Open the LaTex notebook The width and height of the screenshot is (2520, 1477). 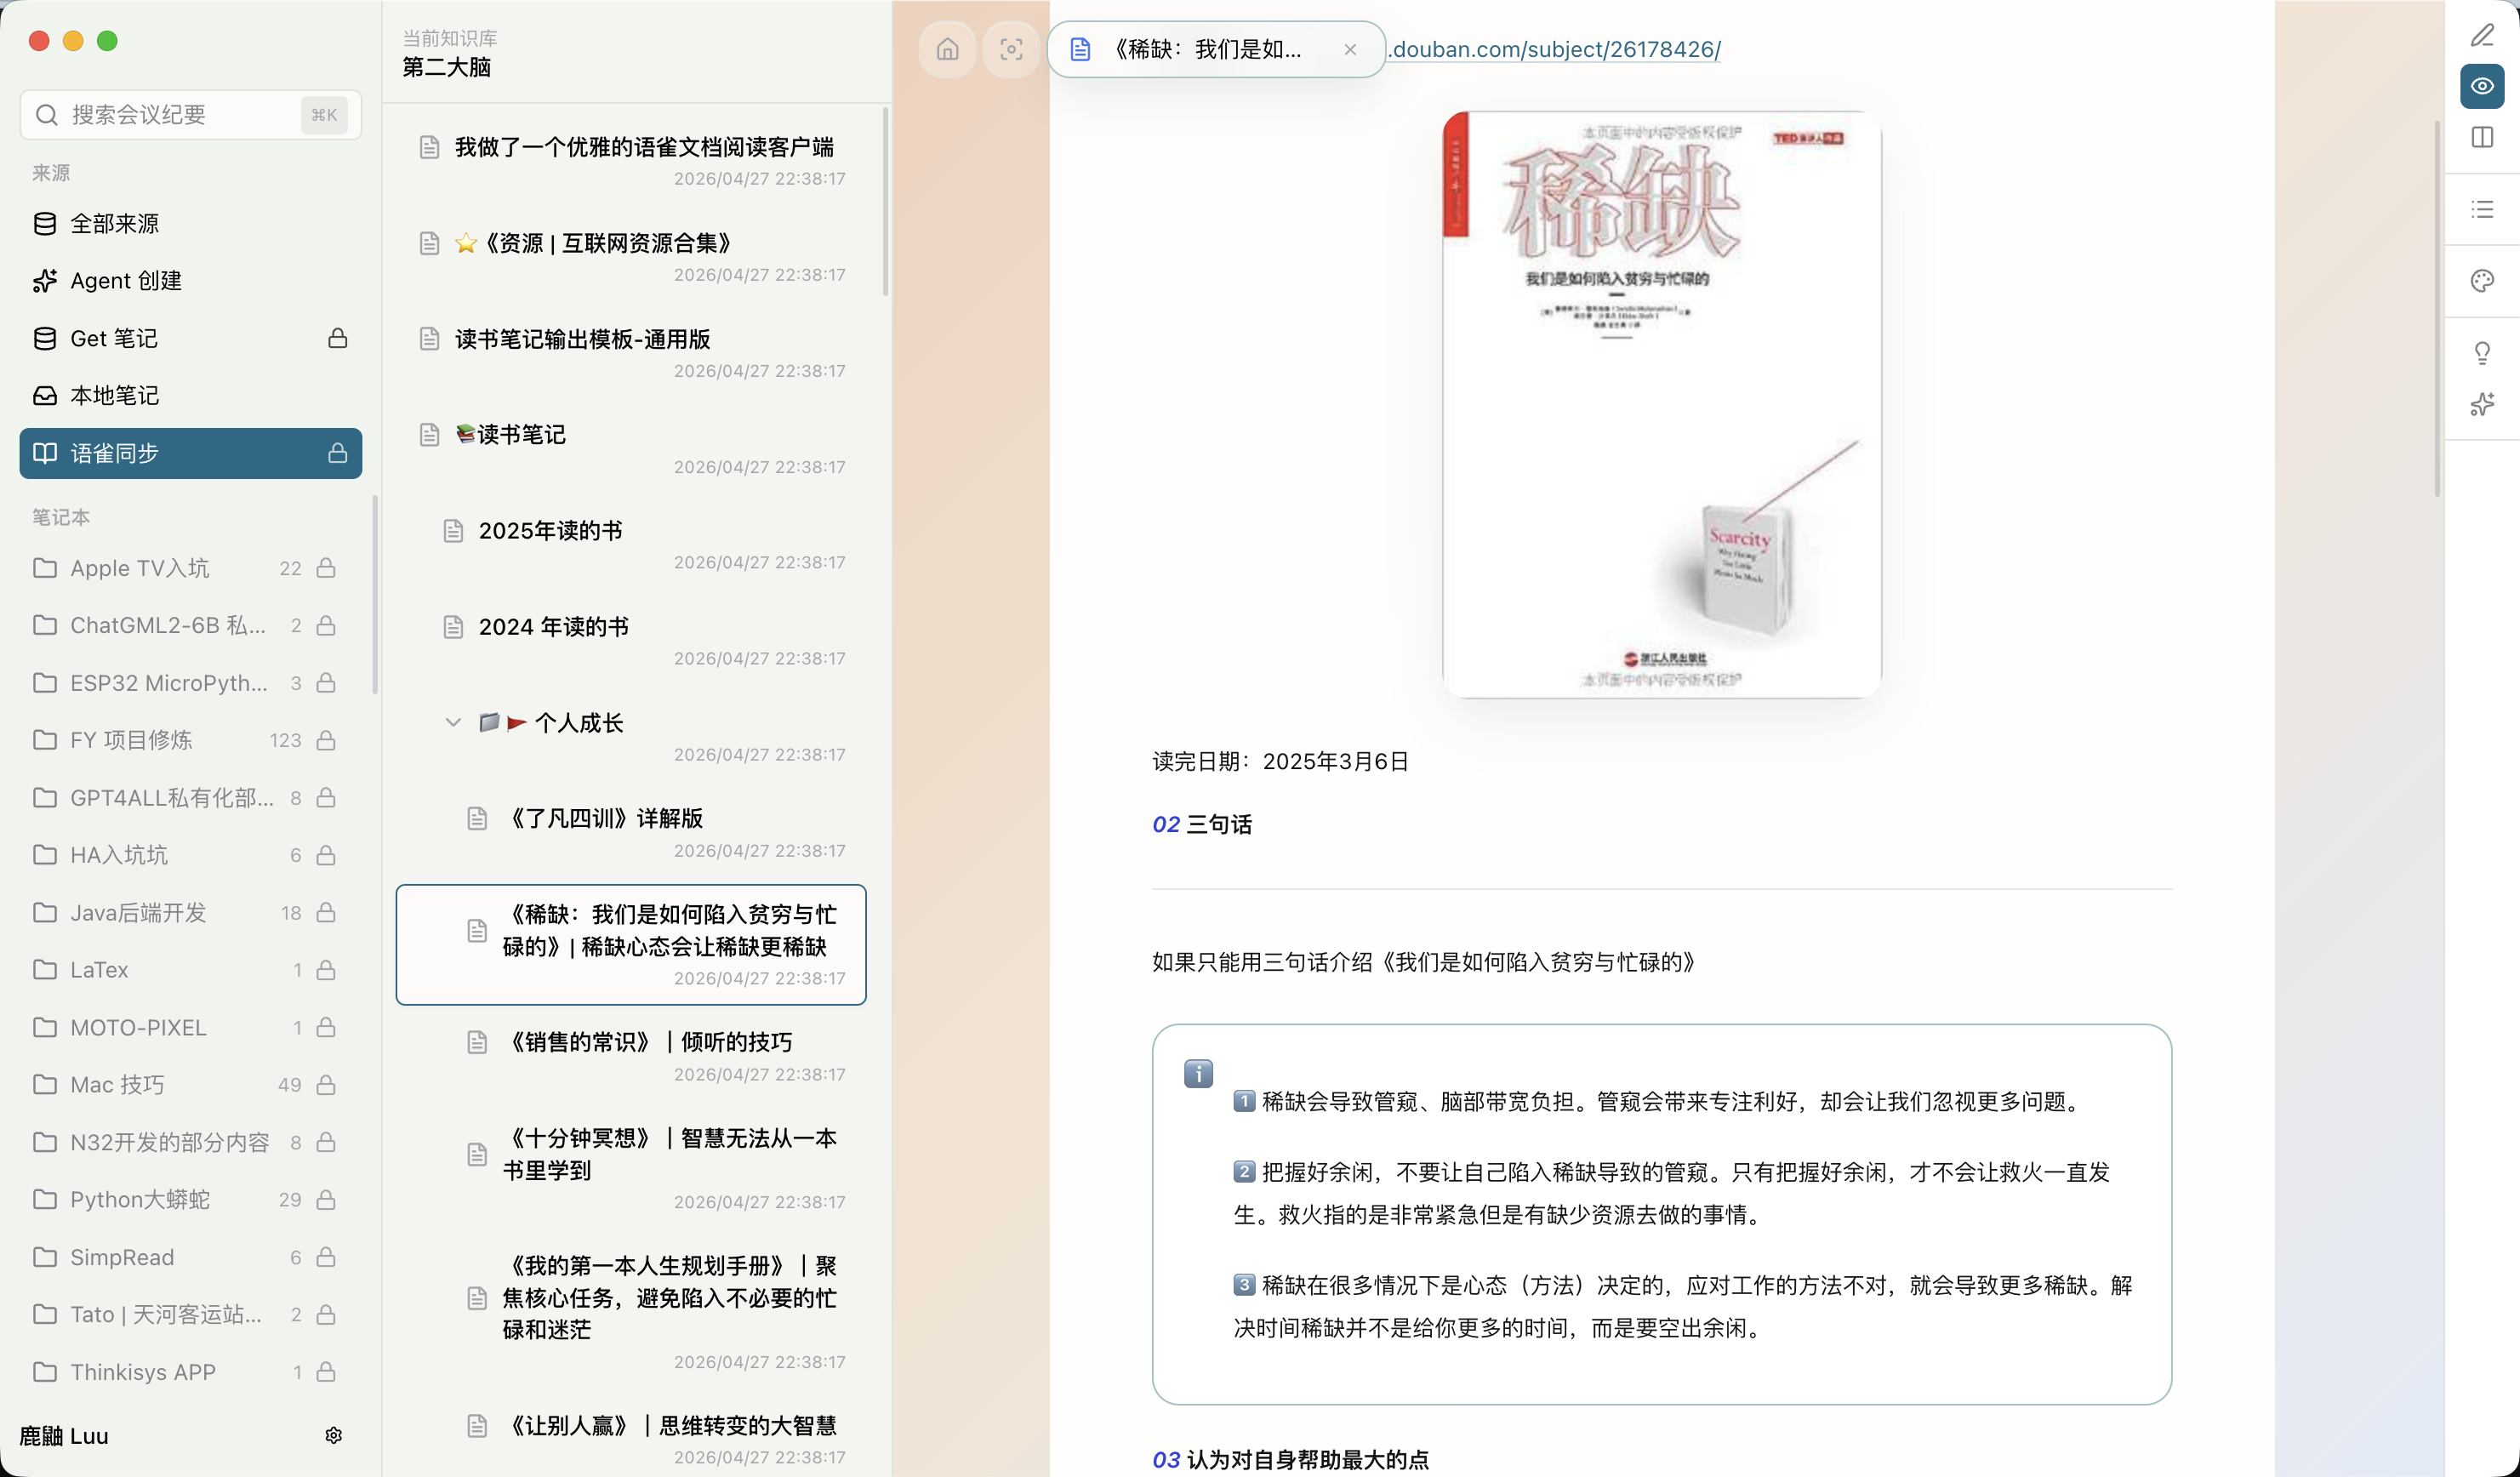click(x=185, y=970)
